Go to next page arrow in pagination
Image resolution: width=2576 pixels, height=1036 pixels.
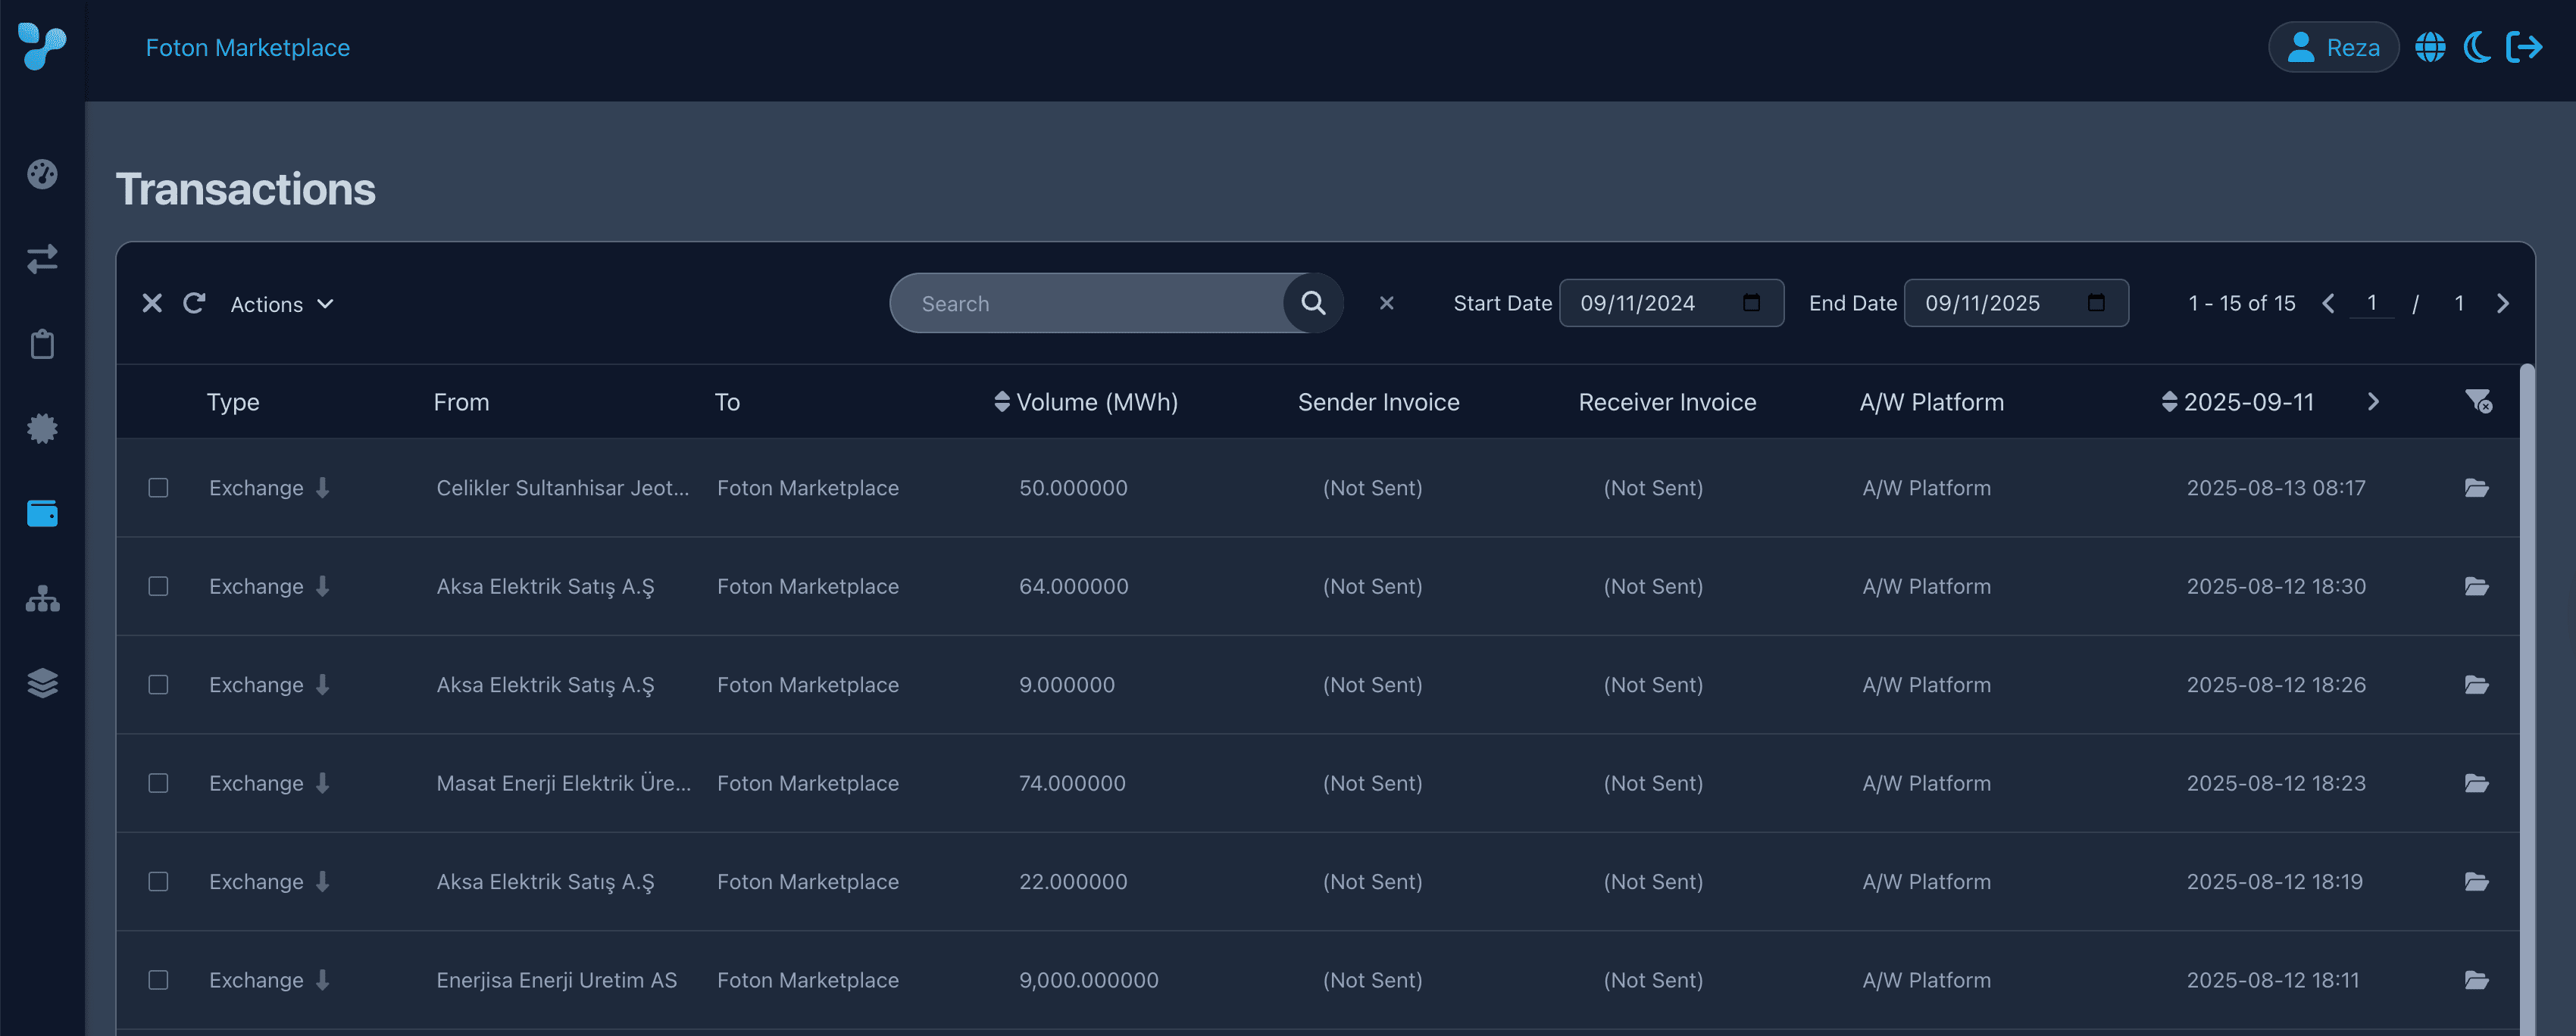click(x=2502, y=303)
